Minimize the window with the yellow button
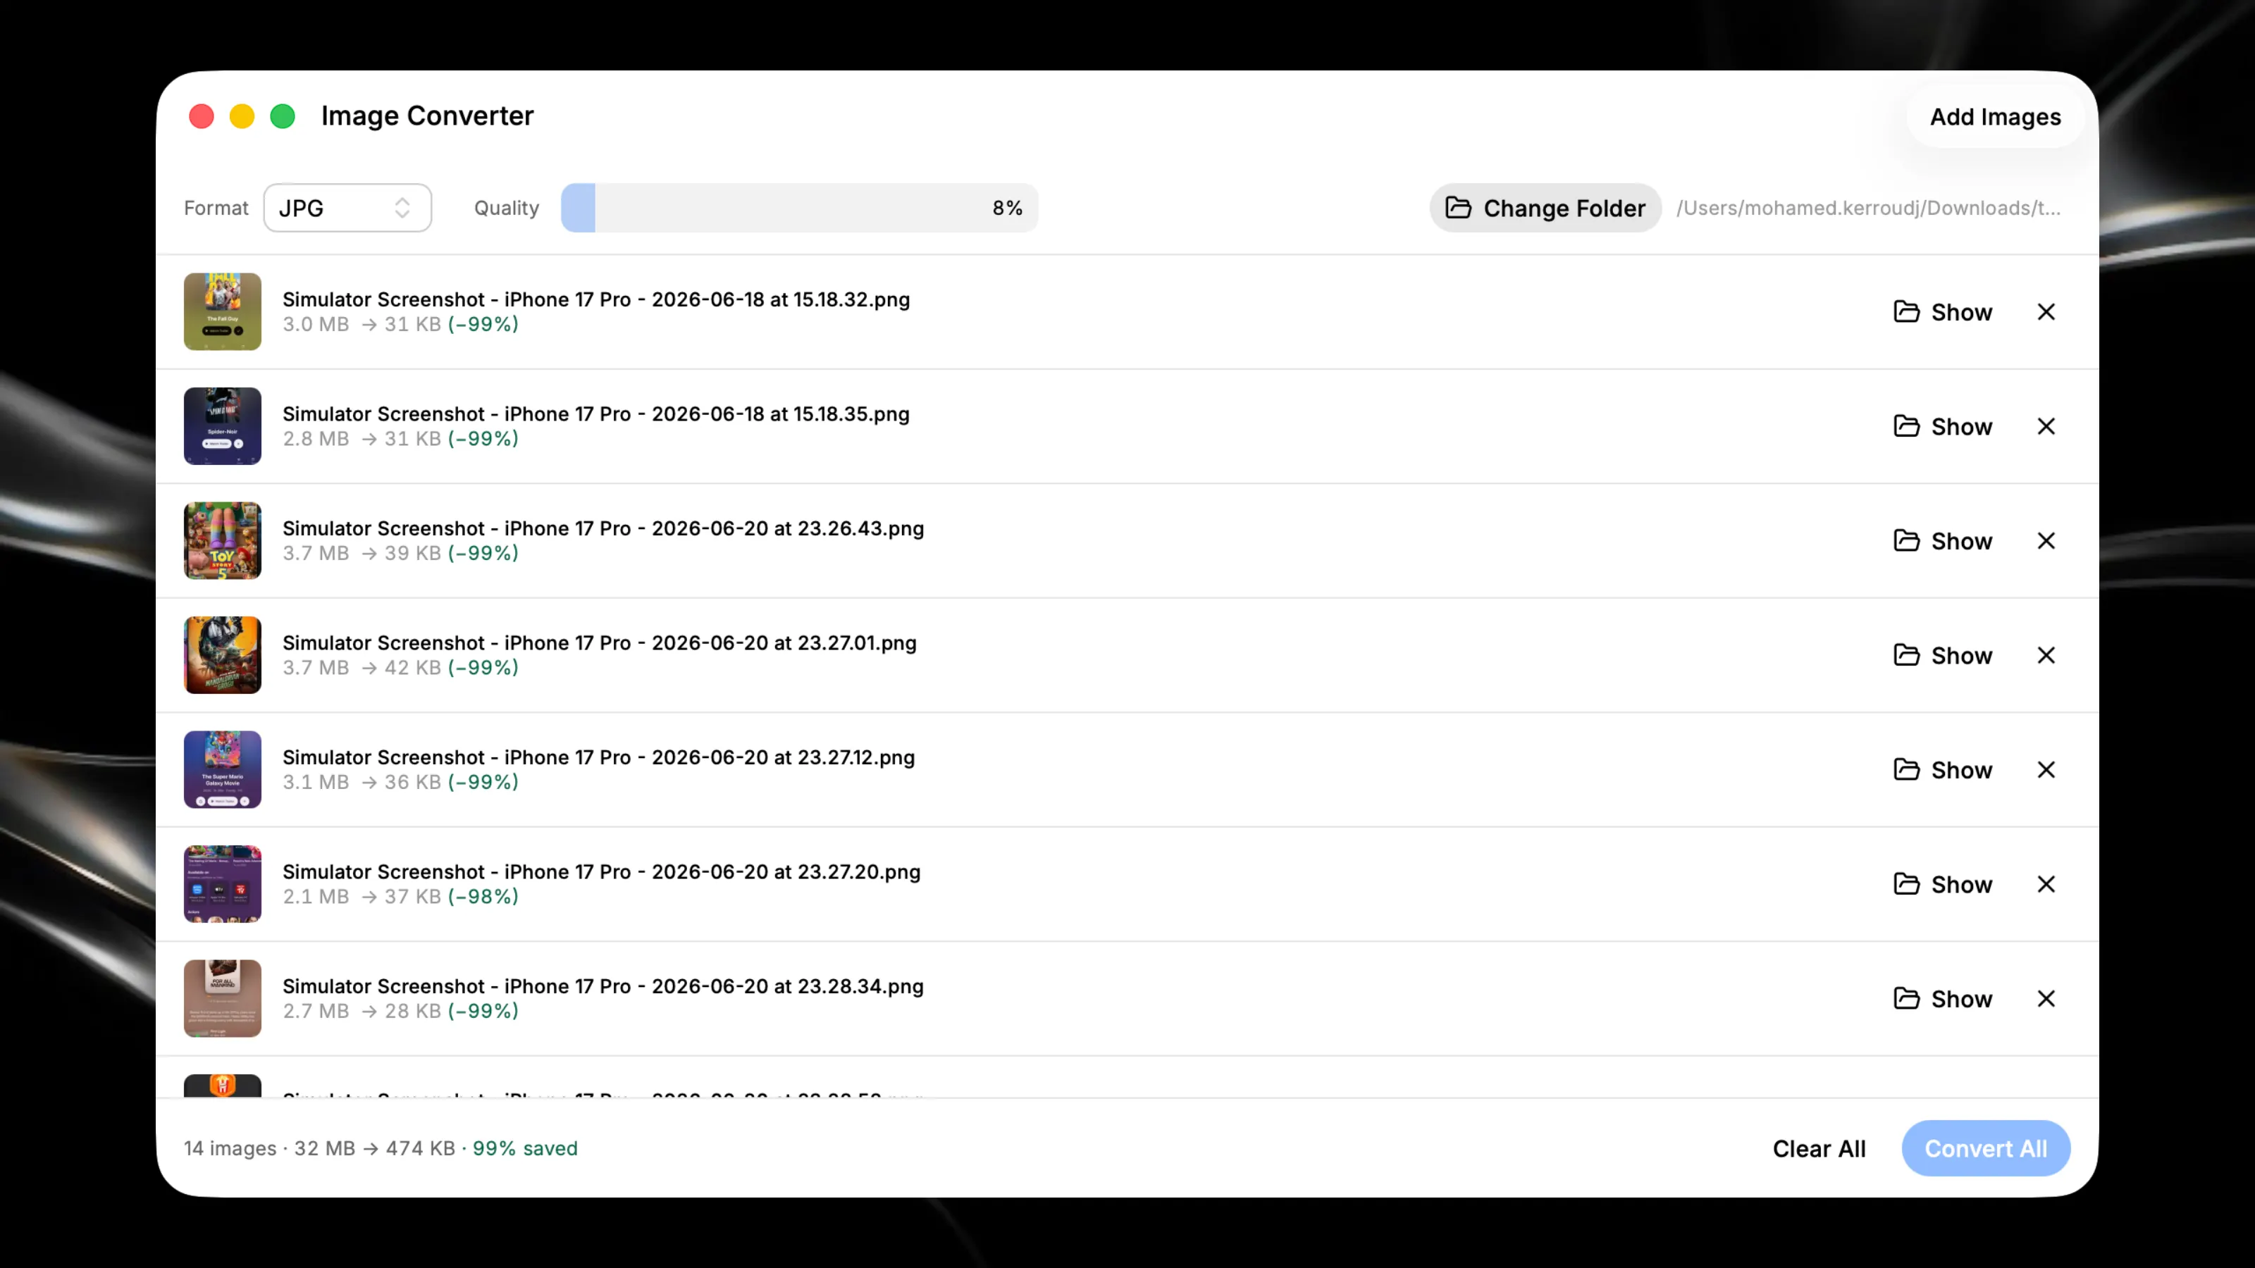The image size is (2255, 1268). [x=242, y=116]
